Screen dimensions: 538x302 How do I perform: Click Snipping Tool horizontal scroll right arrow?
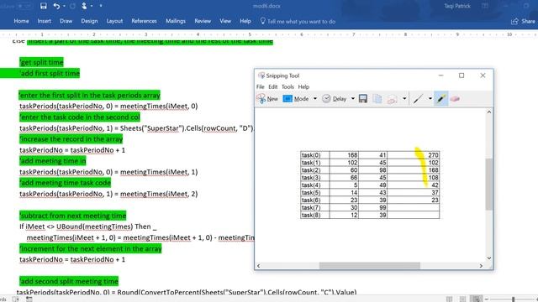(481, 266)
